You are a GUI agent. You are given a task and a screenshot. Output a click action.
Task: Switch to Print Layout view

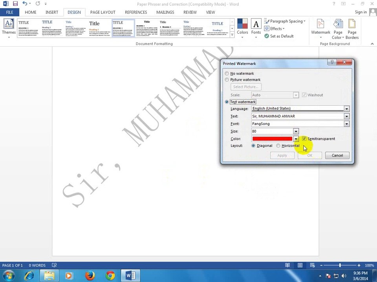[x=300, y=265]
